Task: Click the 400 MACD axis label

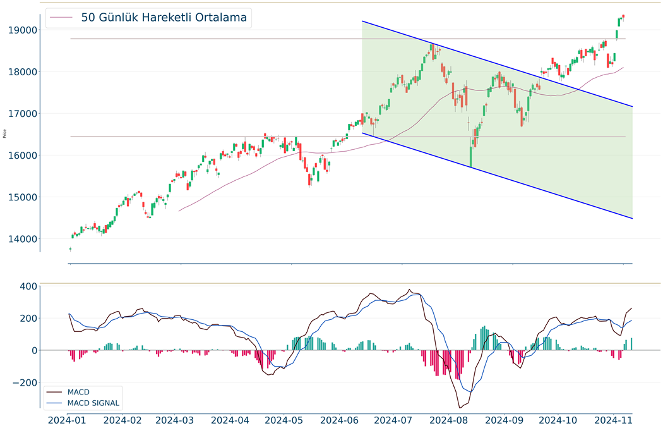Action: (x=29, y=286)
